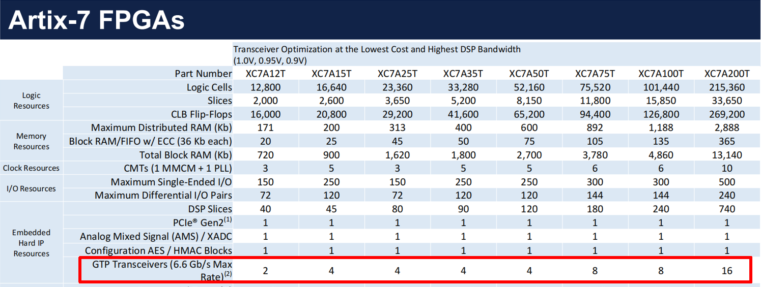
Task: Click the 94,400 flip-flops value
Action: tap(595, 114)
